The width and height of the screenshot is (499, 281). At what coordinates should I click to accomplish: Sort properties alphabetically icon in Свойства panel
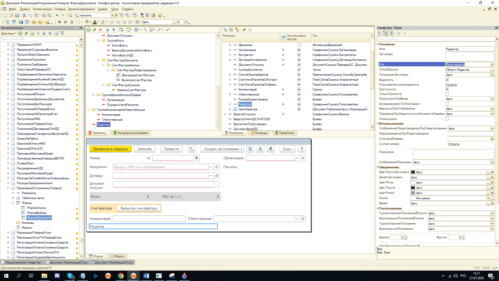379,33
